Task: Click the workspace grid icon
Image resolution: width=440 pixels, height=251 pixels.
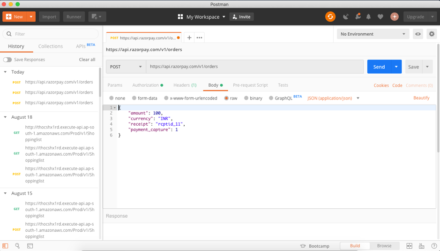Action: pos(180,17)
